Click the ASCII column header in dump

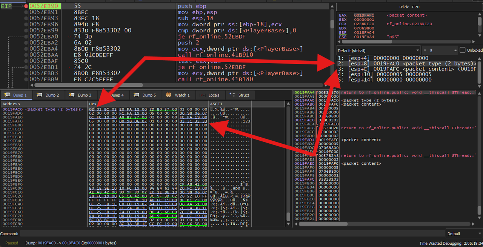230,104
